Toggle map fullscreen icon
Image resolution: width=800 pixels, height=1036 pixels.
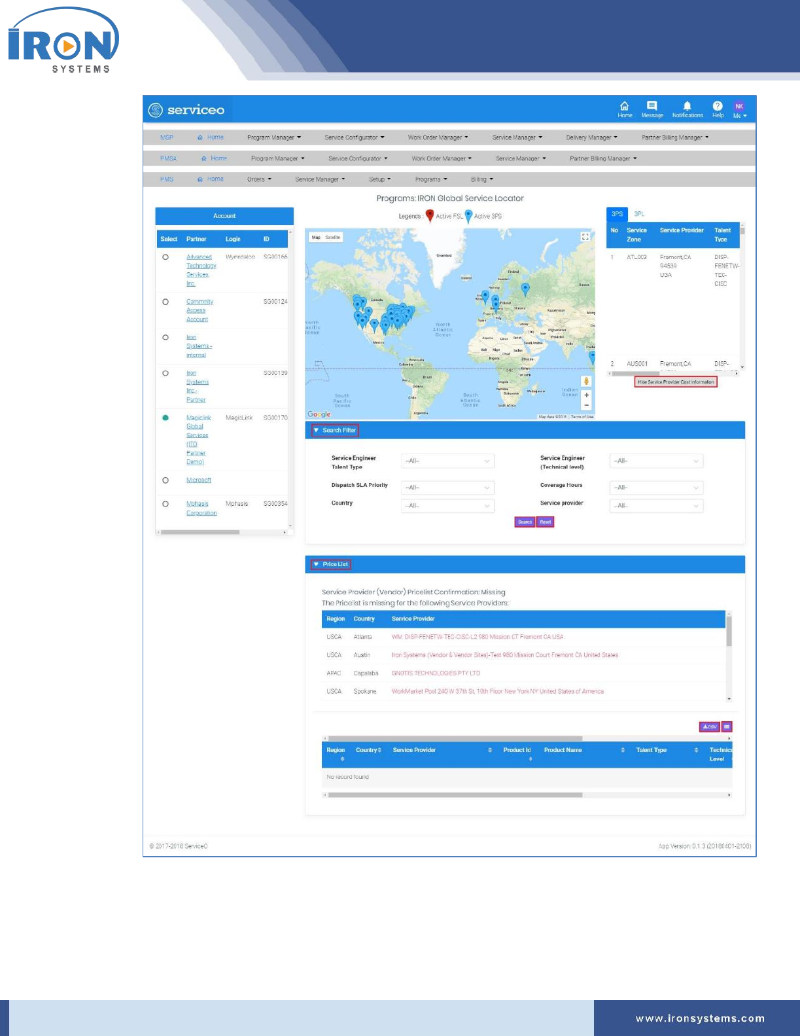click(585, 237)
